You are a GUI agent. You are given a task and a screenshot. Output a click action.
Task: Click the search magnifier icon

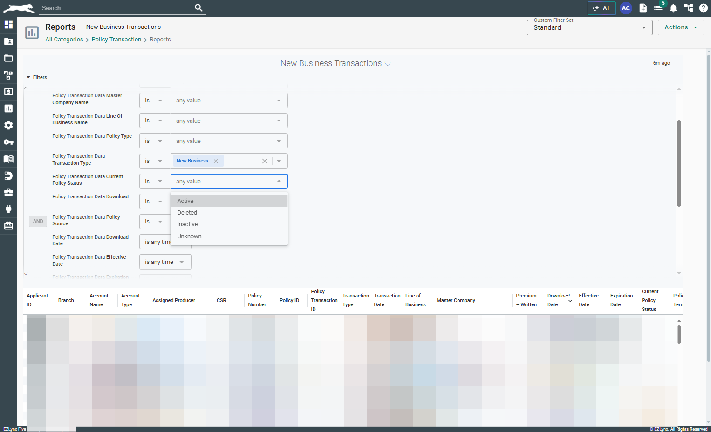pyautogui.click(x=198, y=8)
